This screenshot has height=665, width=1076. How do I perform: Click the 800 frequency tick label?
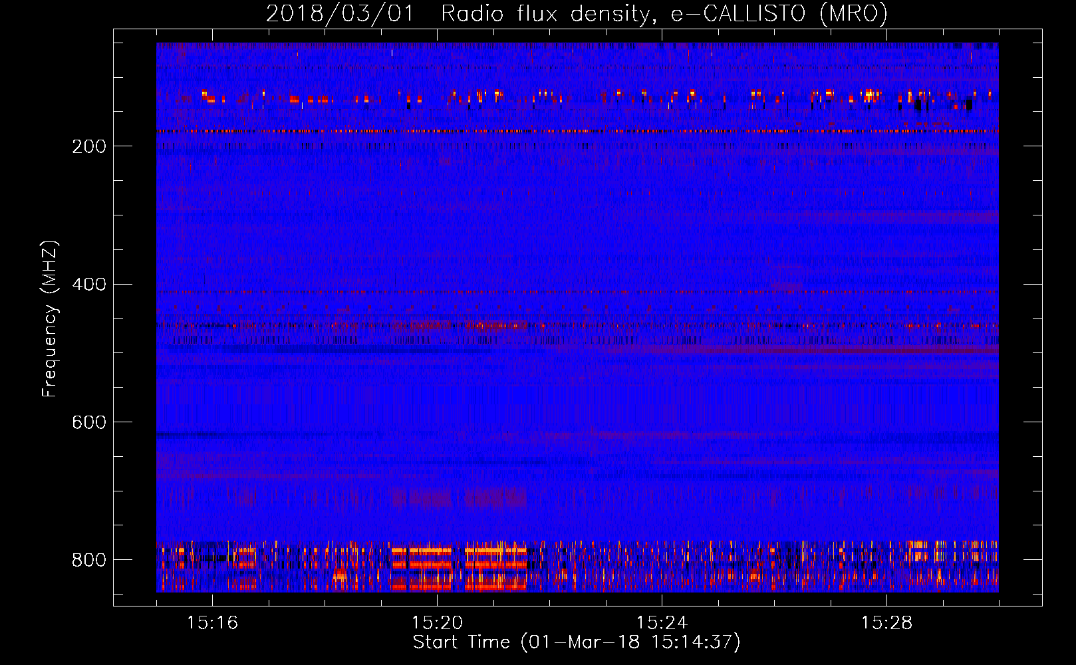pyautogui.click(x=89, y=560)
